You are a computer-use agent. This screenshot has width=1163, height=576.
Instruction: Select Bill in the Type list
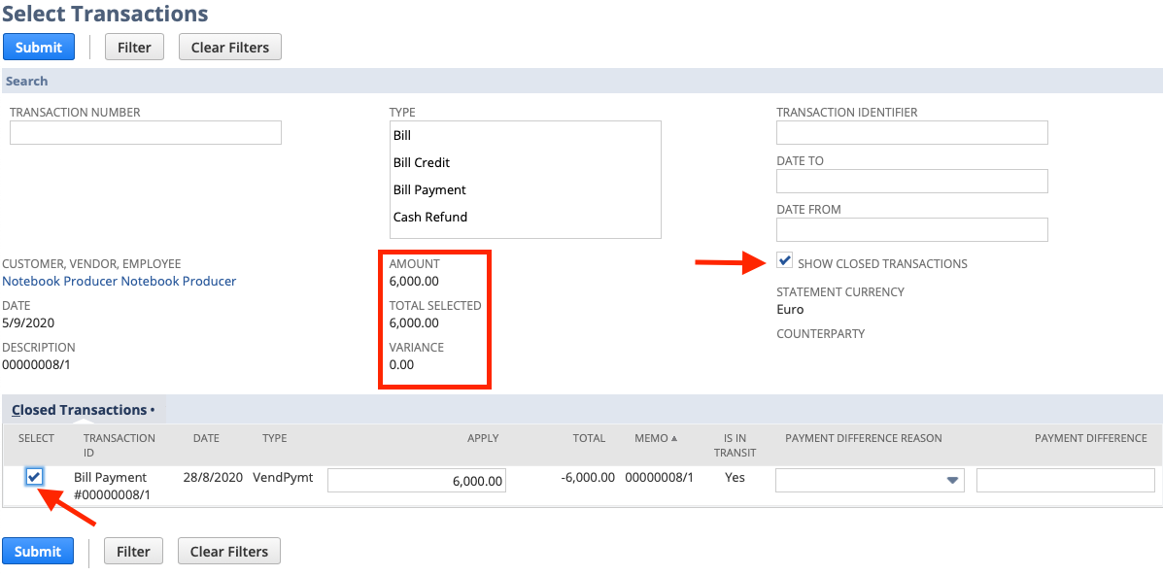coord(401,135)
